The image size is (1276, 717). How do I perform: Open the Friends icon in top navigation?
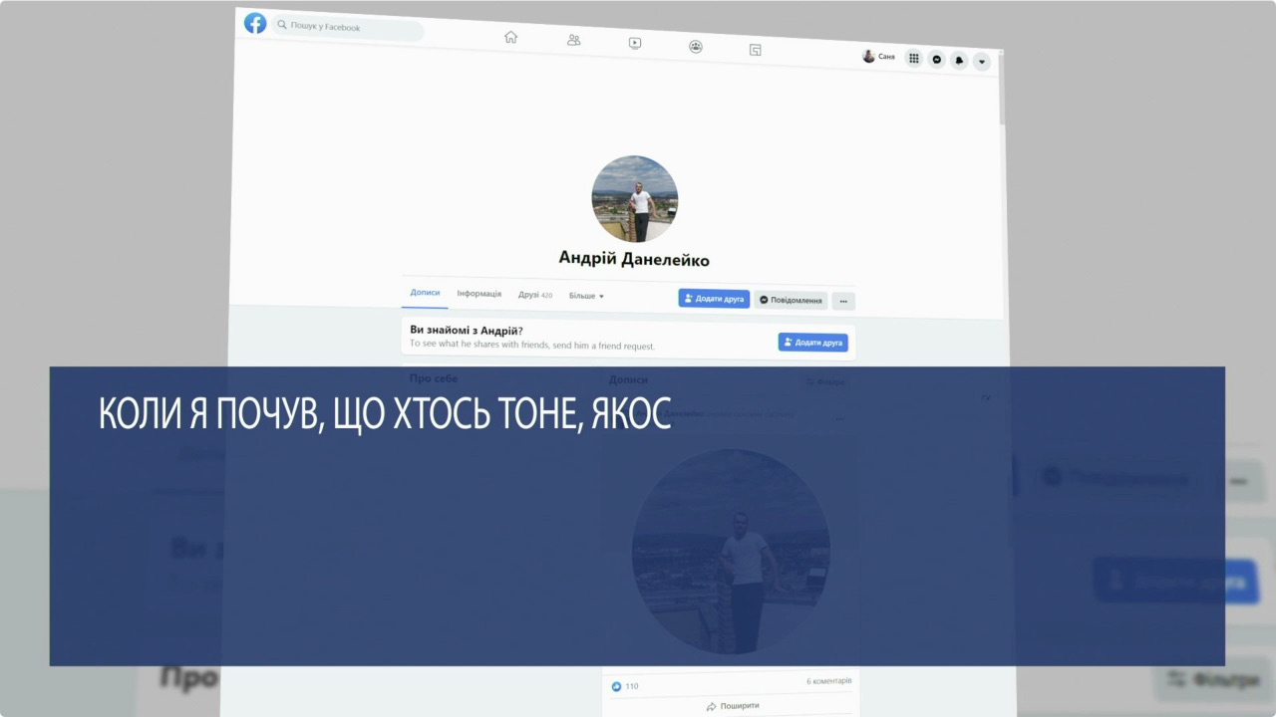click(573, 40)
